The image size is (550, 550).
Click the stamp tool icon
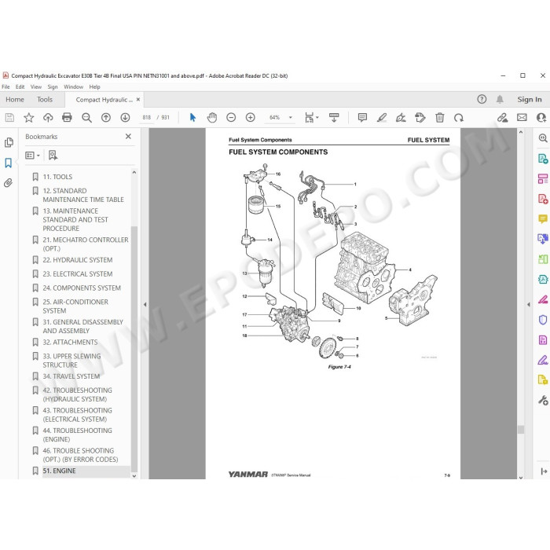click(x=420, y=118)
